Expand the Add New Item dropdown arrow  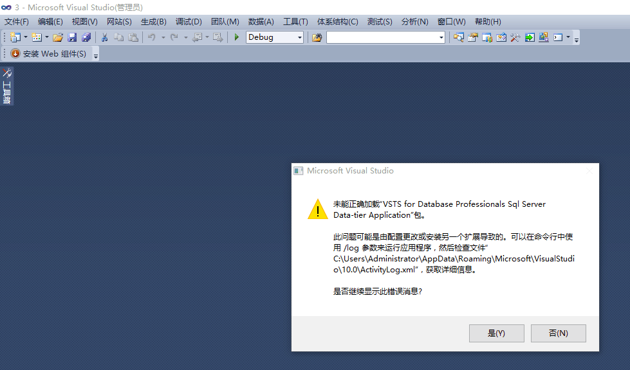tap(47, 37)
